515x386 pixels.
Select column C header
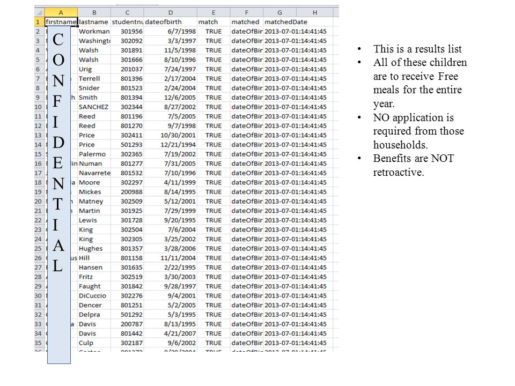128,12
